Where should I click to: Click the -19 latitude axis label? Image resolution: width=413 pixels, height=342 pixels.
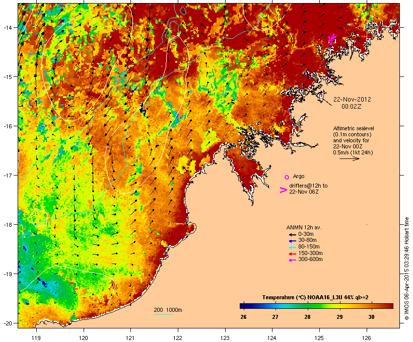[x=7, y=274]
